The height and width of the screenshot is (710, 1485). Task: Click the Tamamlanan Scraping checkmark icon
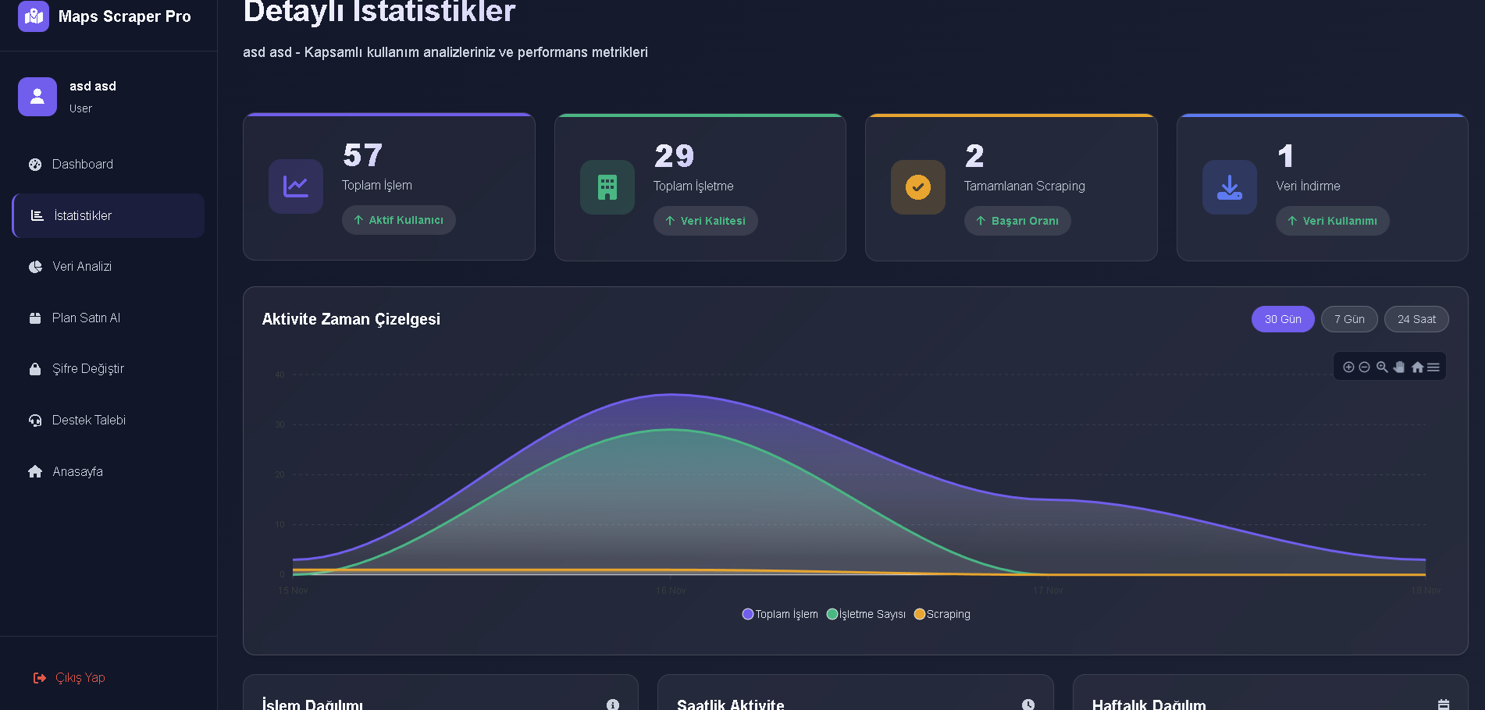click(x=918, y=187)
